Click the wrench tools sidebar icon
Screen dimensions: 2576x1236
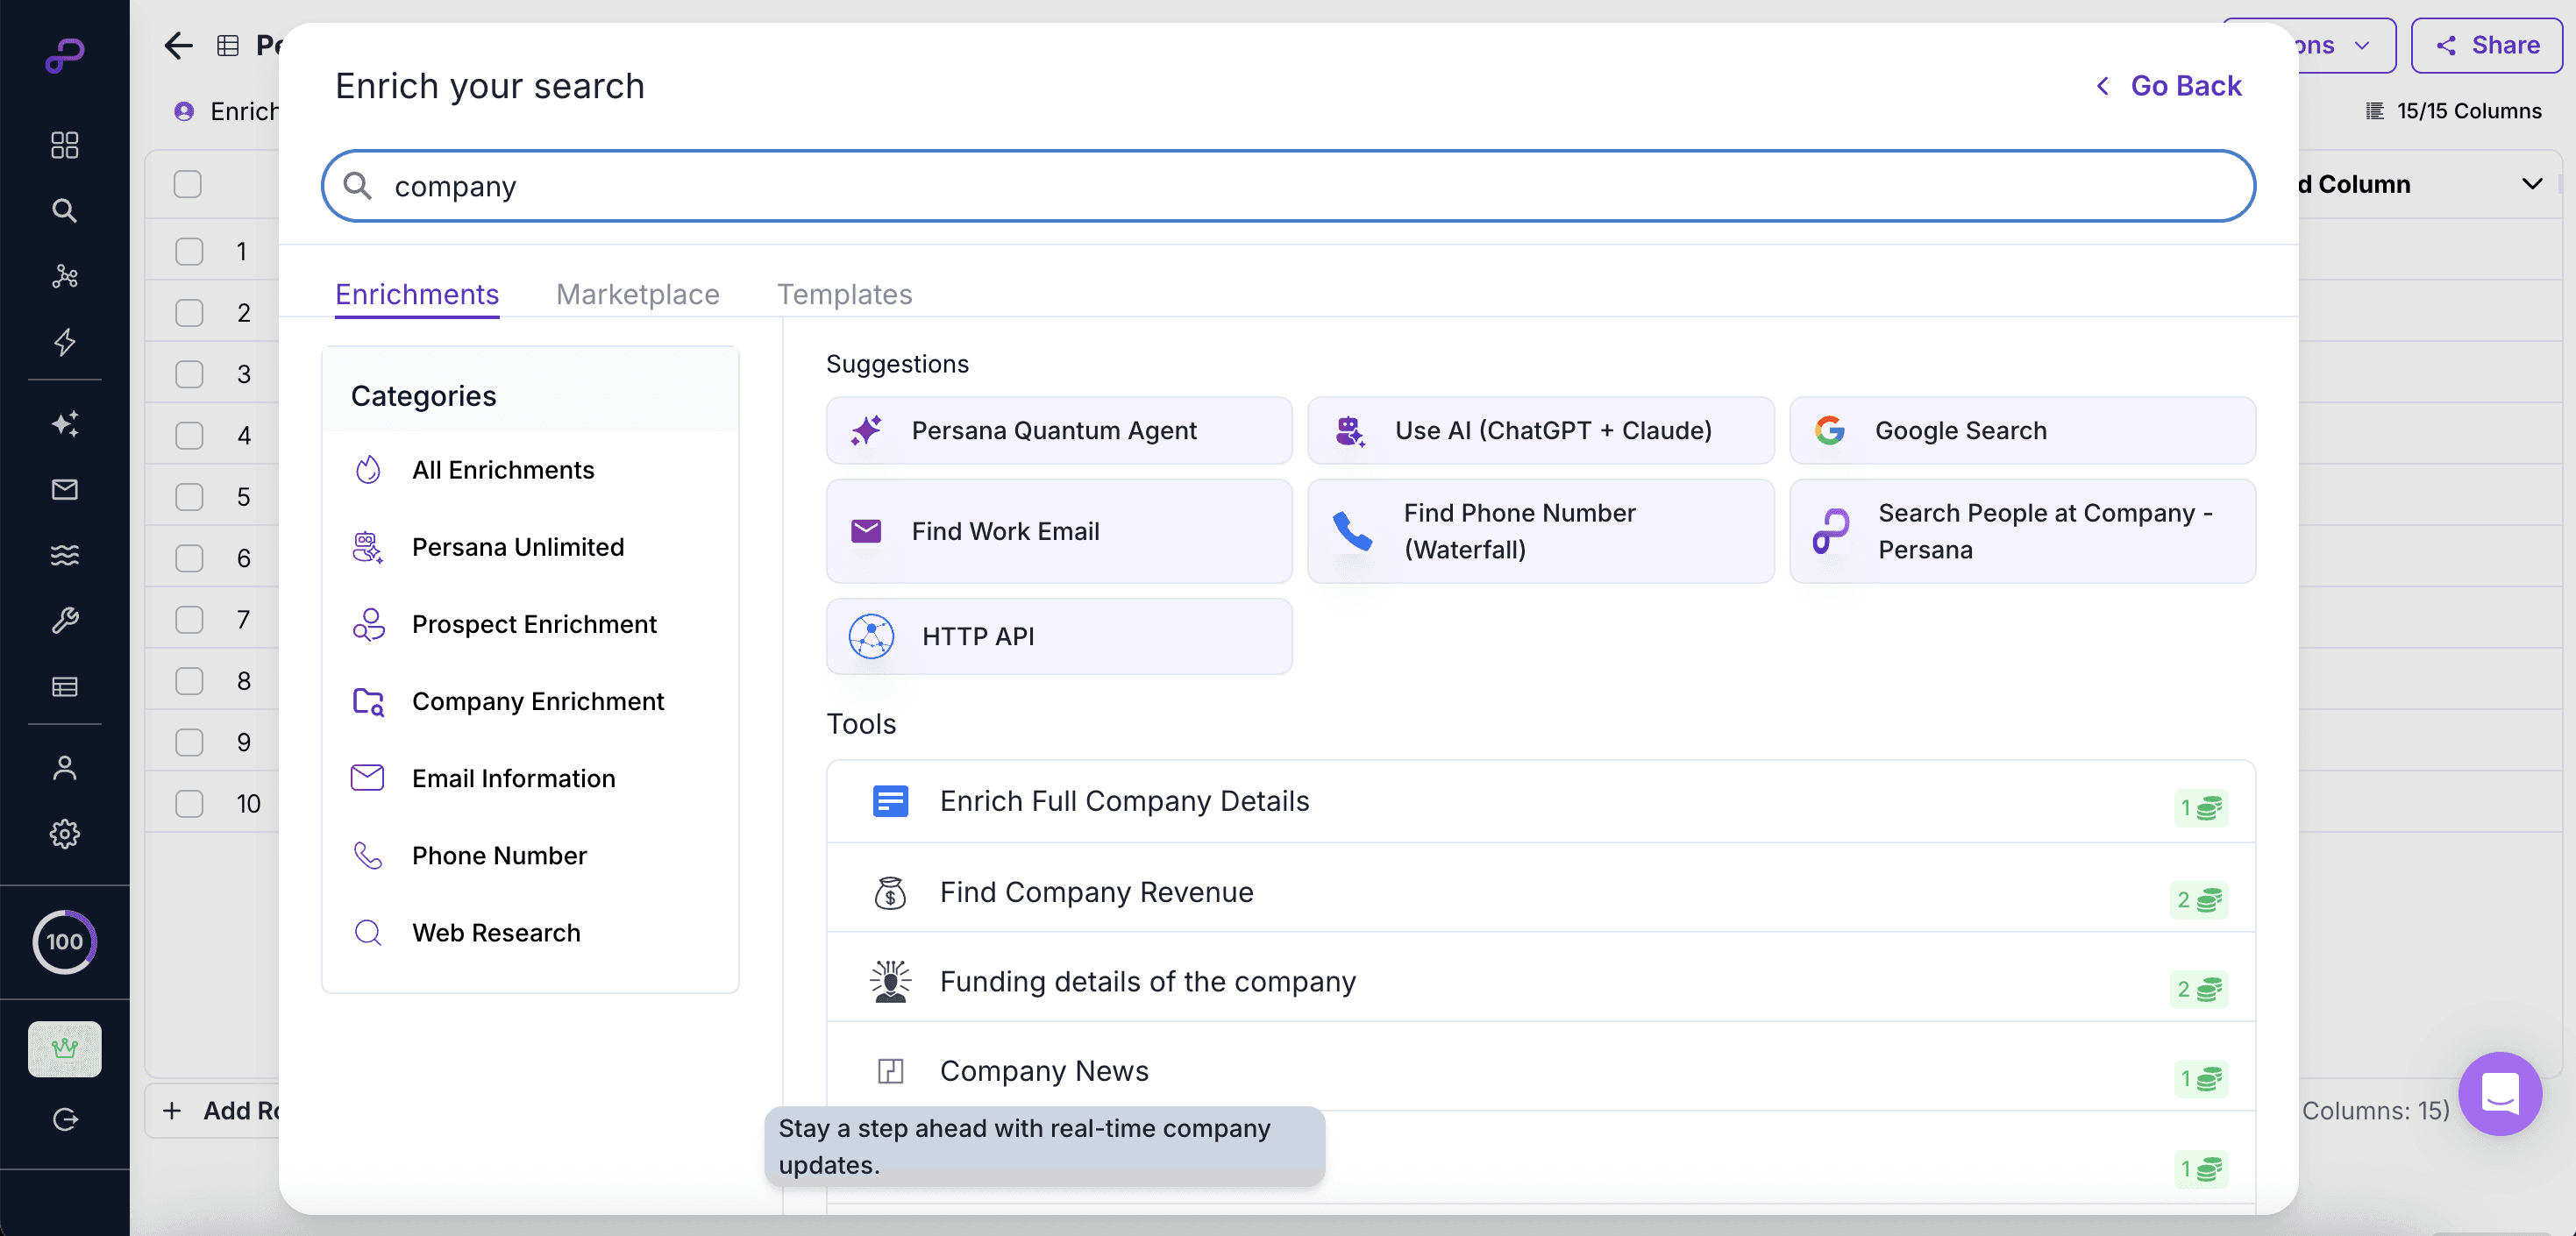(64, 620)
